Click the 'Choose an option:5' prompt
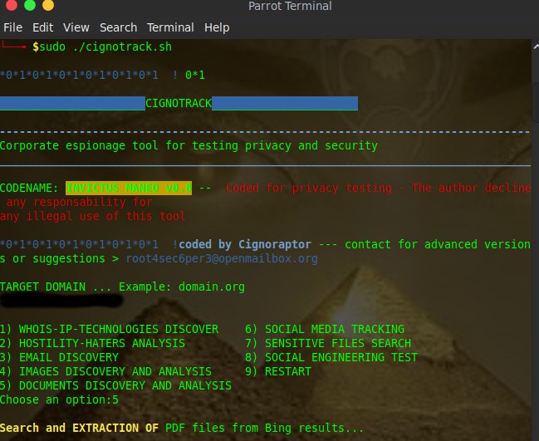539x441 pixels. [x=59, y=399]
